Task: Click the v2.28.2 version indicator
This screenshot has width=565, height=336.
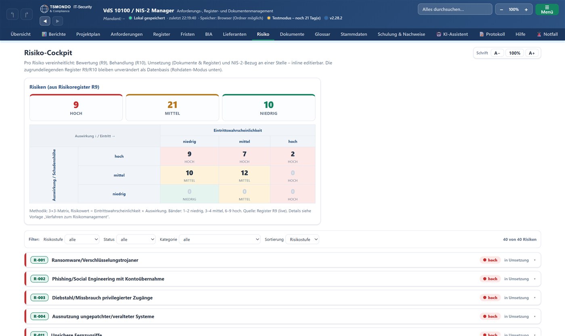Action: pos(333,18)
